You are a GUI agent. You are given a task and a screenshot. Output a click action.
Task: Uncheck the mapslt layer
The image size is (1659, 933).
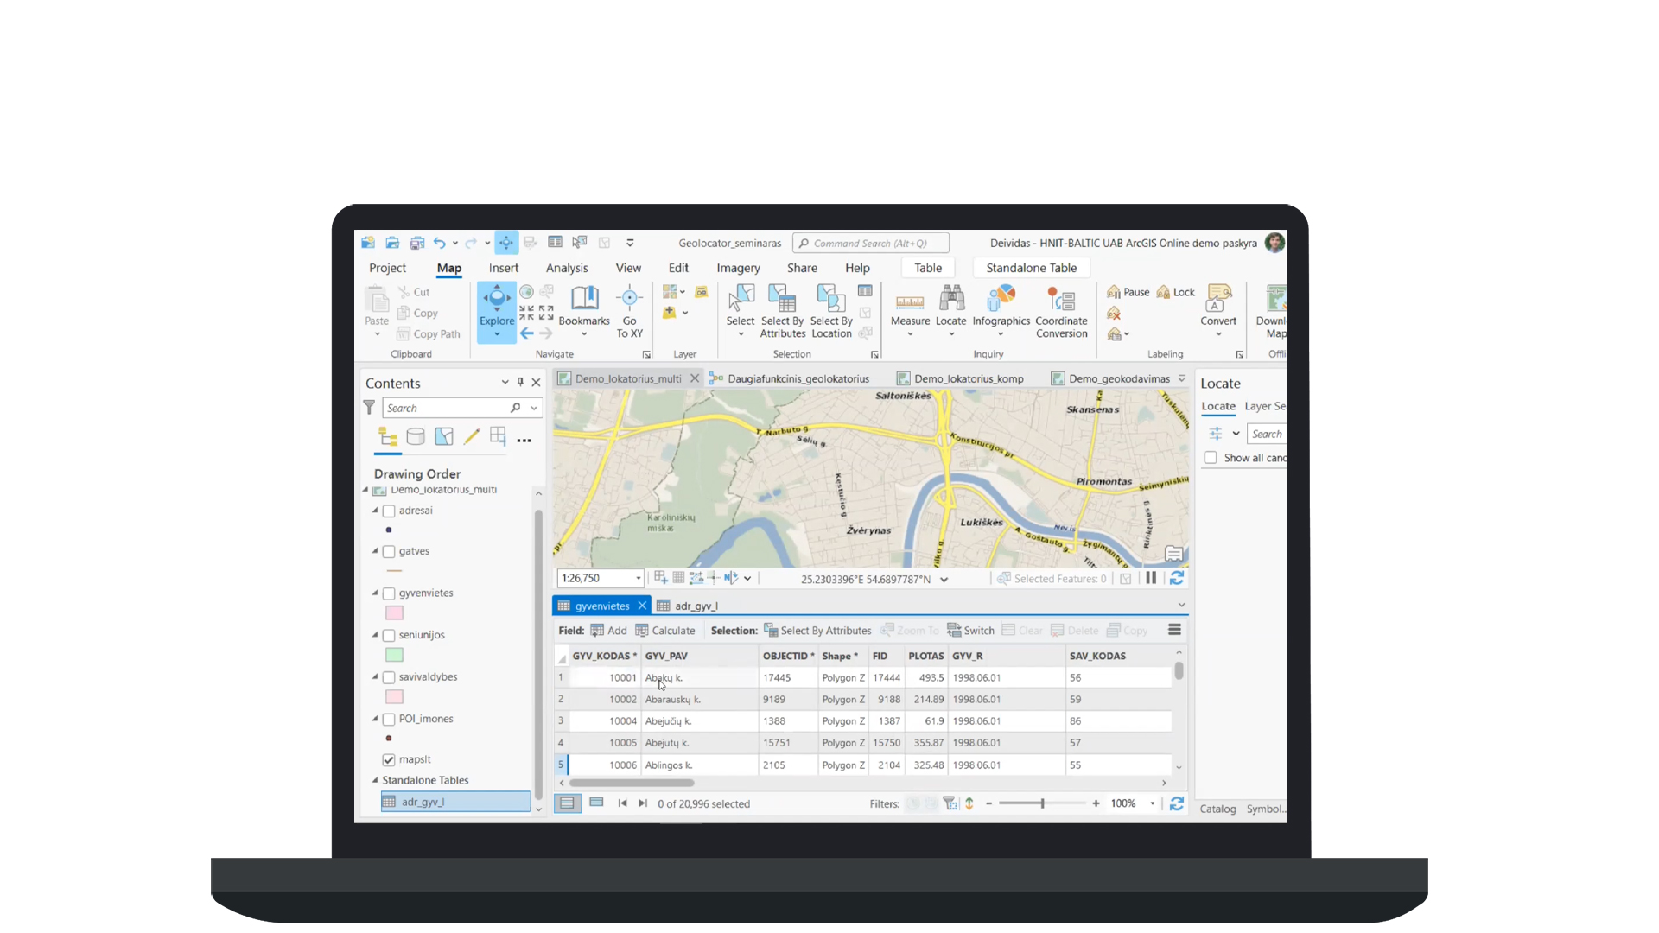(389, 760)
